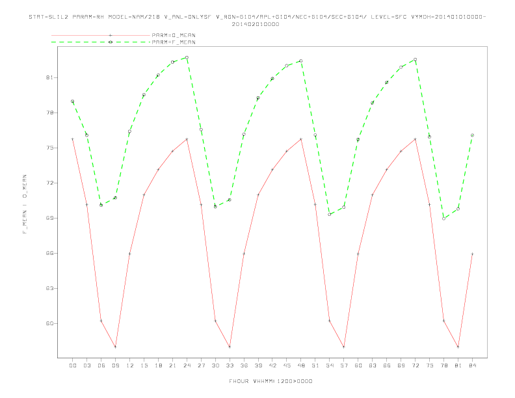Click x-axis tick label 48

[x=301, y=365]
